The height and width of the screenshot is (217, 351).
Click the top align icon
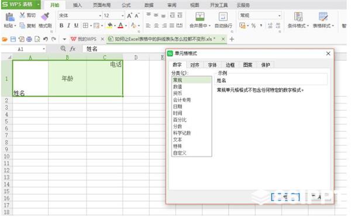point(149,15)
